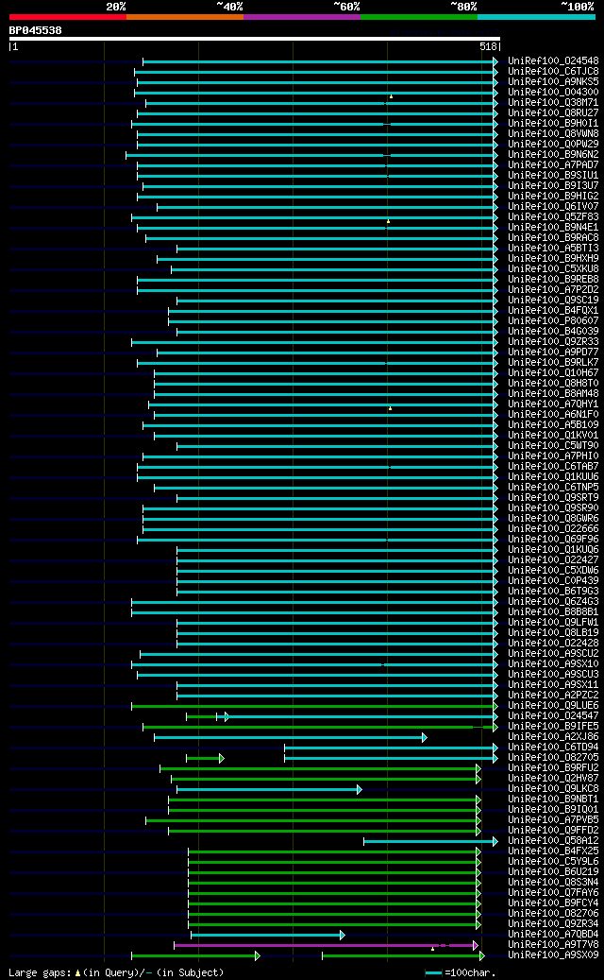
Task: Click the orange ~40% identity legend segment
Action: 185,17
